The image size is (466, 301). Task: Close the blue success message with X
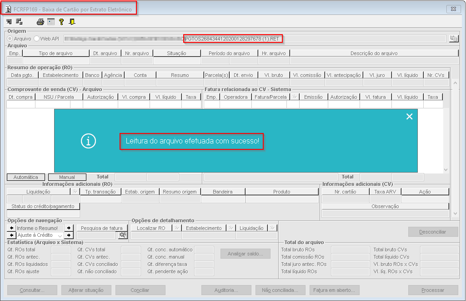(409, 117)
